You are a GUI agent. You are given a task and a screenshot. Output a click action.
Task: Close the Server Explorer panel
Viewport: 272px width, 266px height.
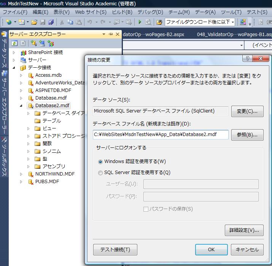[x=118, y=34]
